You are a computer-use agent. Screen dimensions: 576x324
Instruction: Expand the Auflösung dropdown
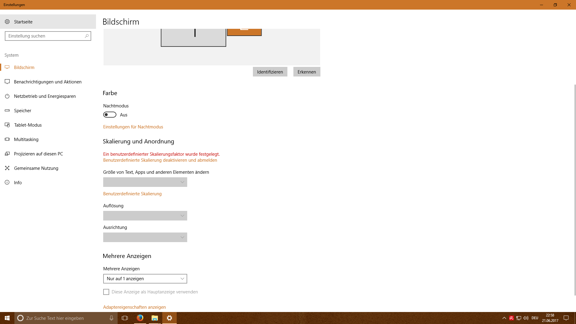pos(145,216)
